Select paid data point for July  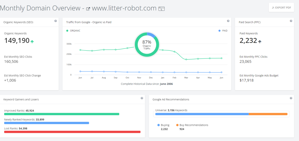(92, 71)
